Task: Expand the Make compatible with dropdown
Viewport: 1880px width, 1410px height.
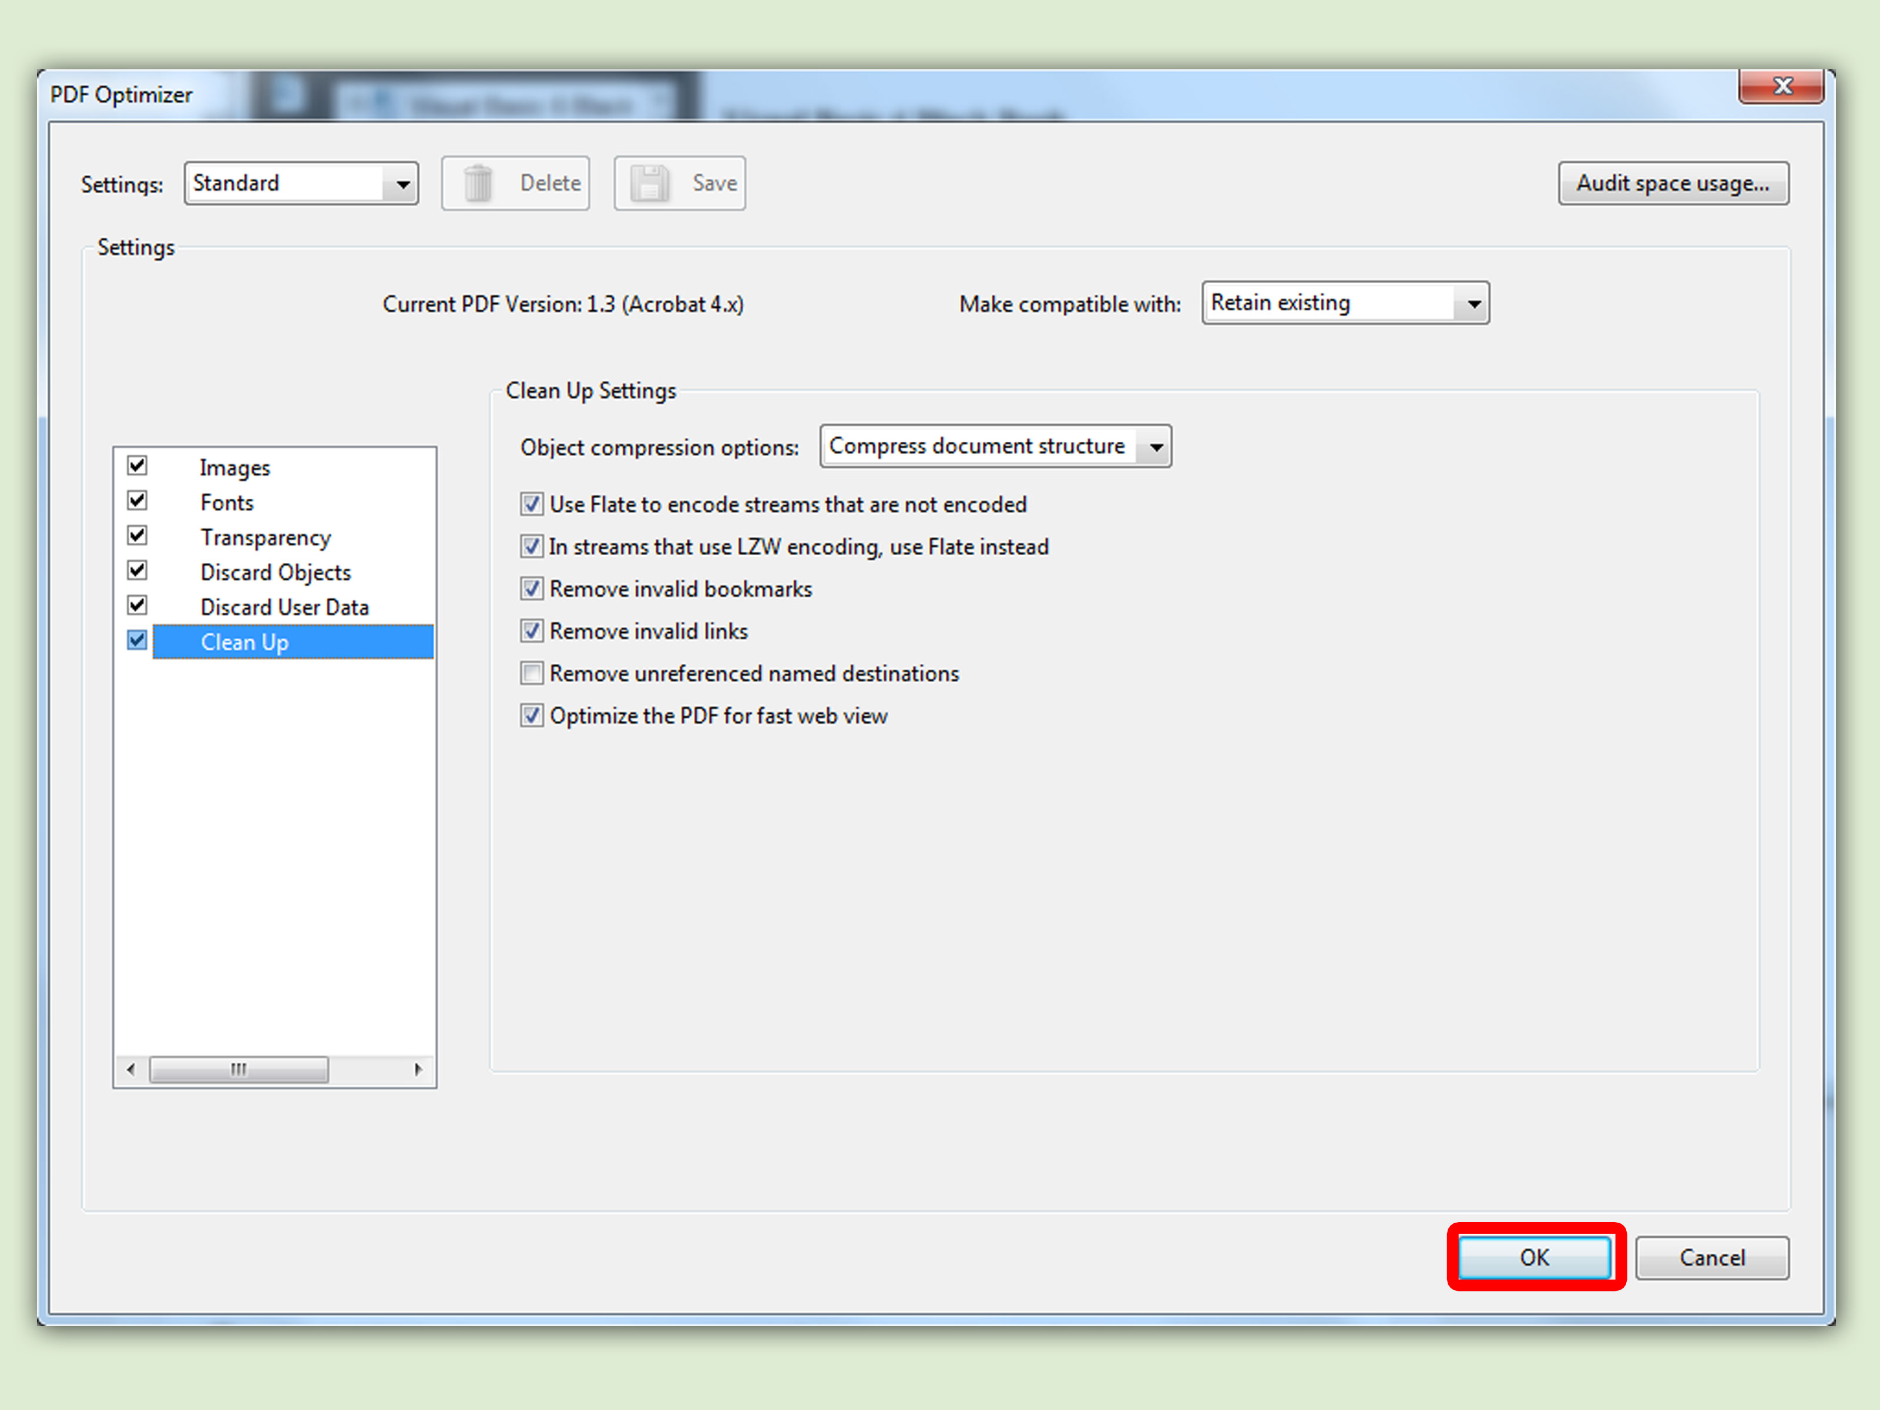Action: coord(1345,303)
